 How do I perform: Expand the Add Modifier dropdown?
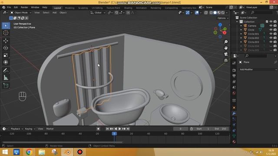pos(258,69)
